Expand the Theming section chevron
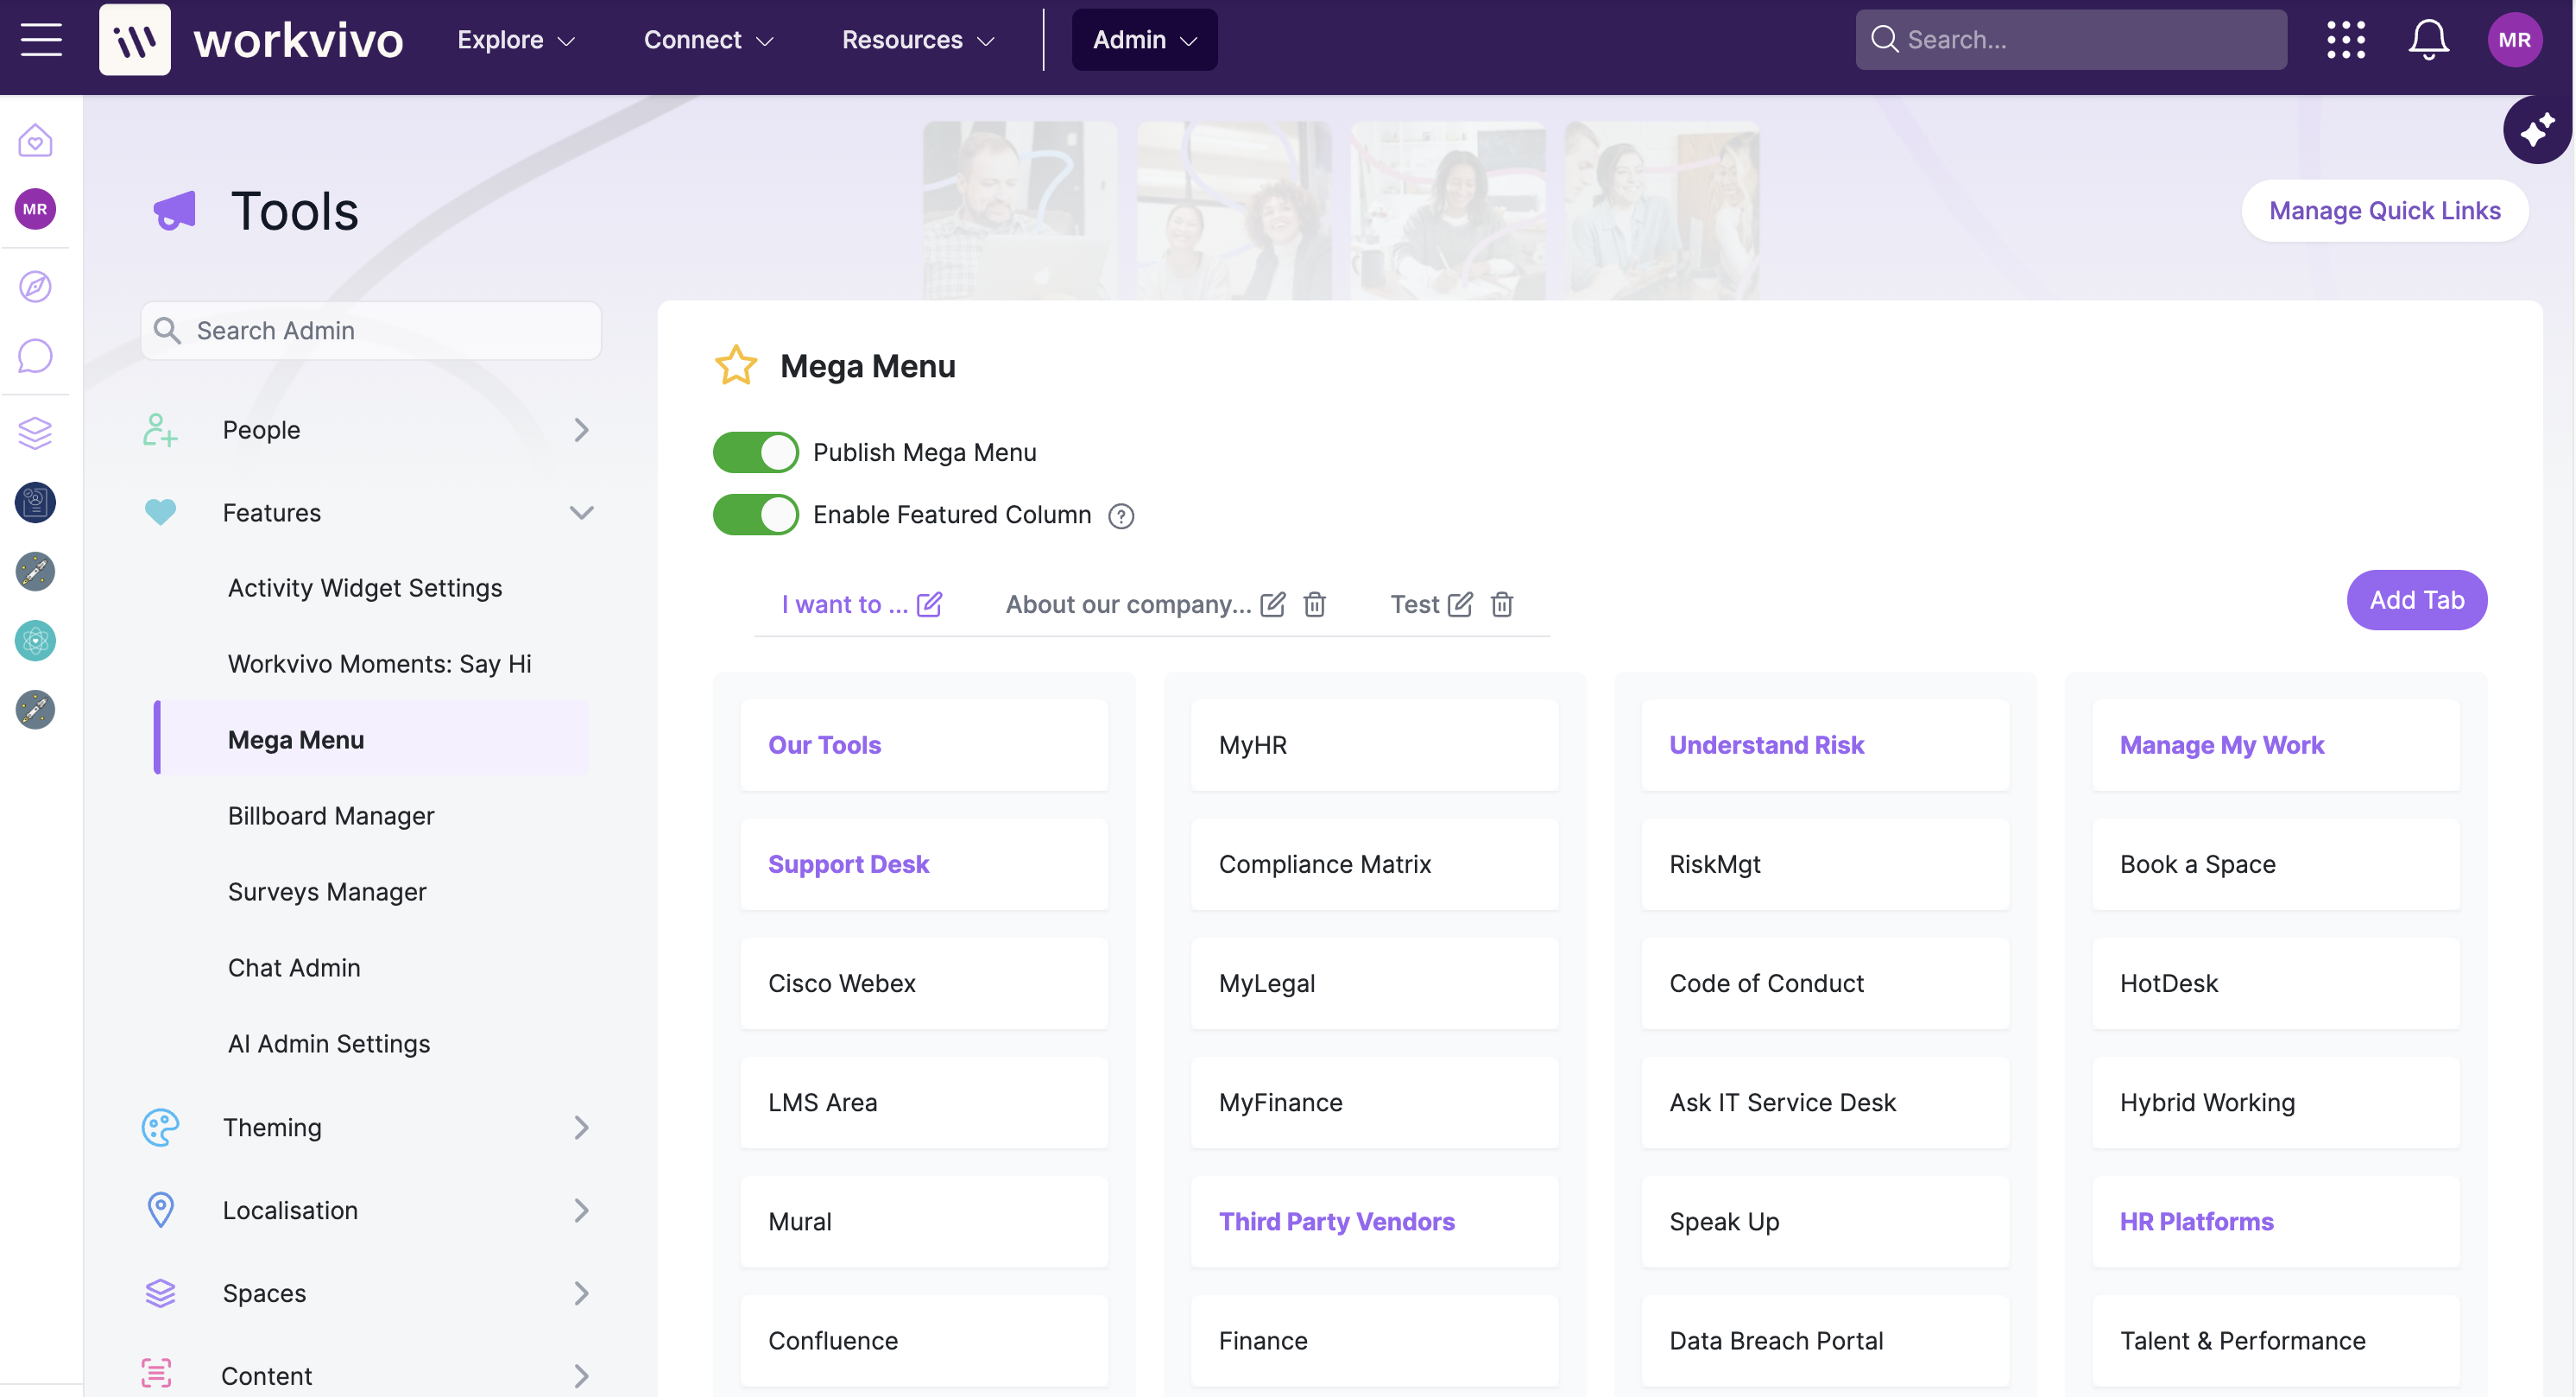Image resolution: width=2576 pixels, height=1397 pixels. 581,1127
